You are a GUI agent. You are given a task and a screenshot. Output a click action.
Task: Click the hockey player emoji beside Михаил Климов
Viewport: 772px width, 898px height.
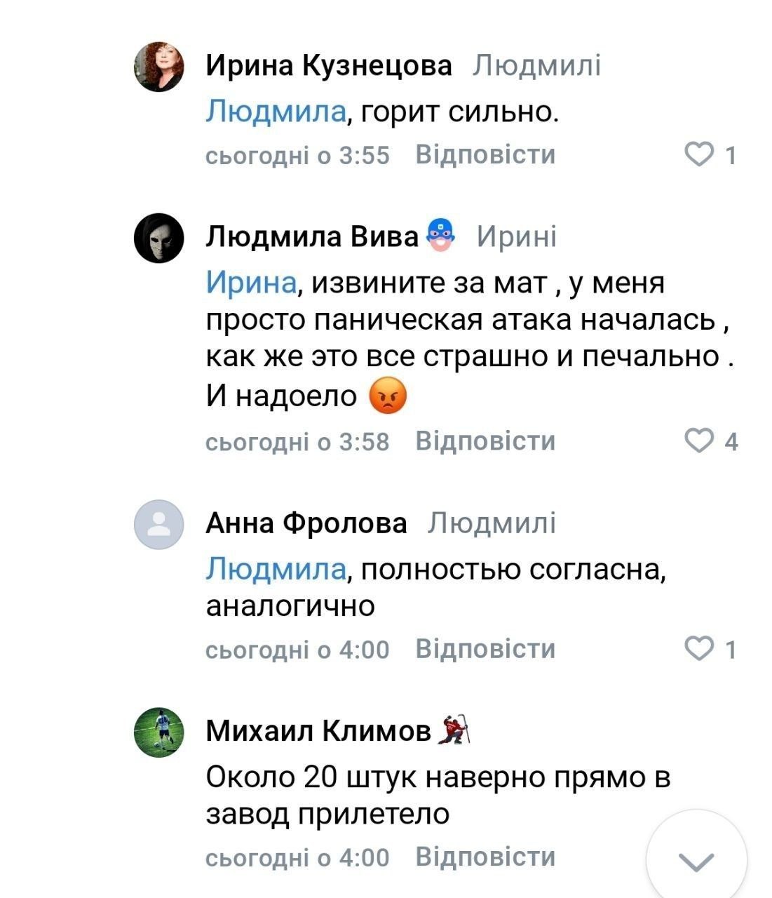pyautogui.click(x=454, y=731)
